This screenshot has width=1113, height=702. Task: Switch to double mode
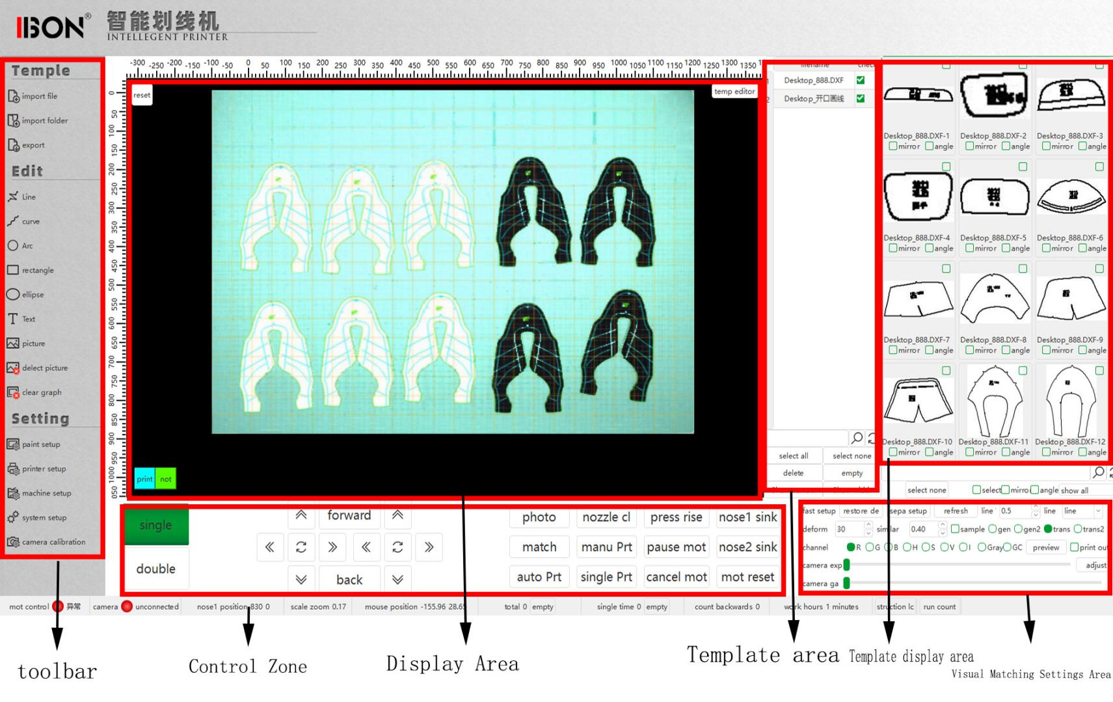pos(156,569)
